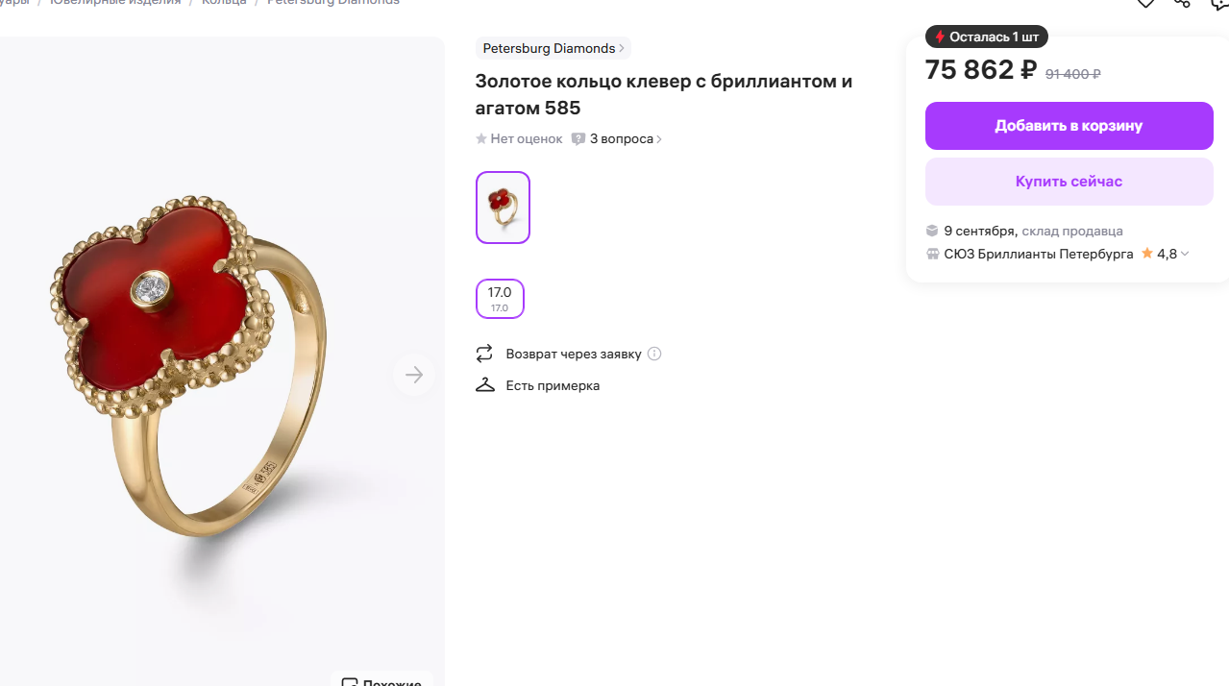Viewport: 1229px width, 686px height.
Task: Click the next image arrow on the photo
Action: pyautogui.click(x=414, y=375)
